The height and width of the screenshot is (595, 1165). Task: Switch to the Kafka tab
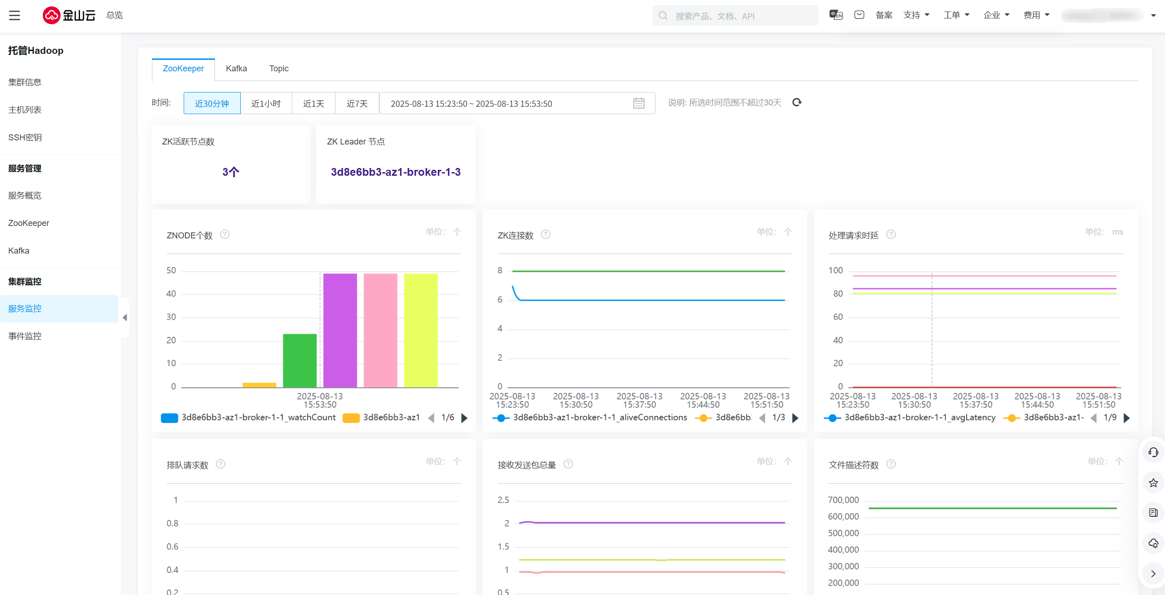point(236,69)
